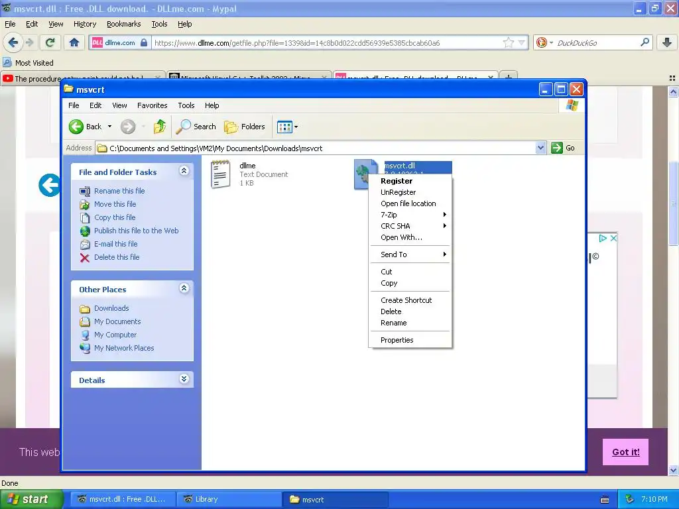Open My Network Places link
This screenshot has height=509, width=679.
coord(124,348)
